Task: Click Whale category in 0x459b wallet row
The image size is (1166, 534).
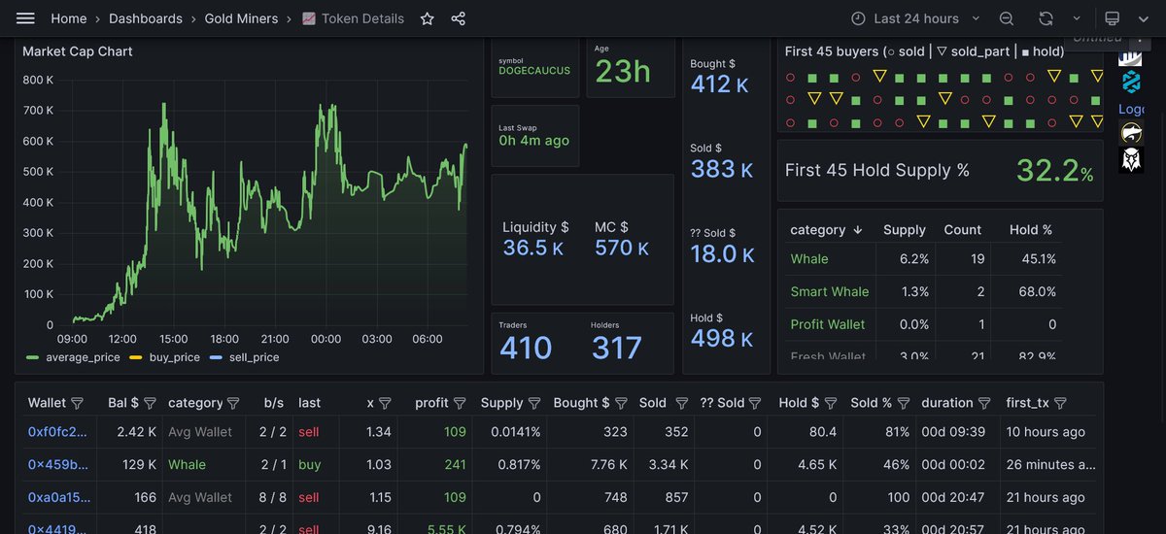Action: pos(188,465)
